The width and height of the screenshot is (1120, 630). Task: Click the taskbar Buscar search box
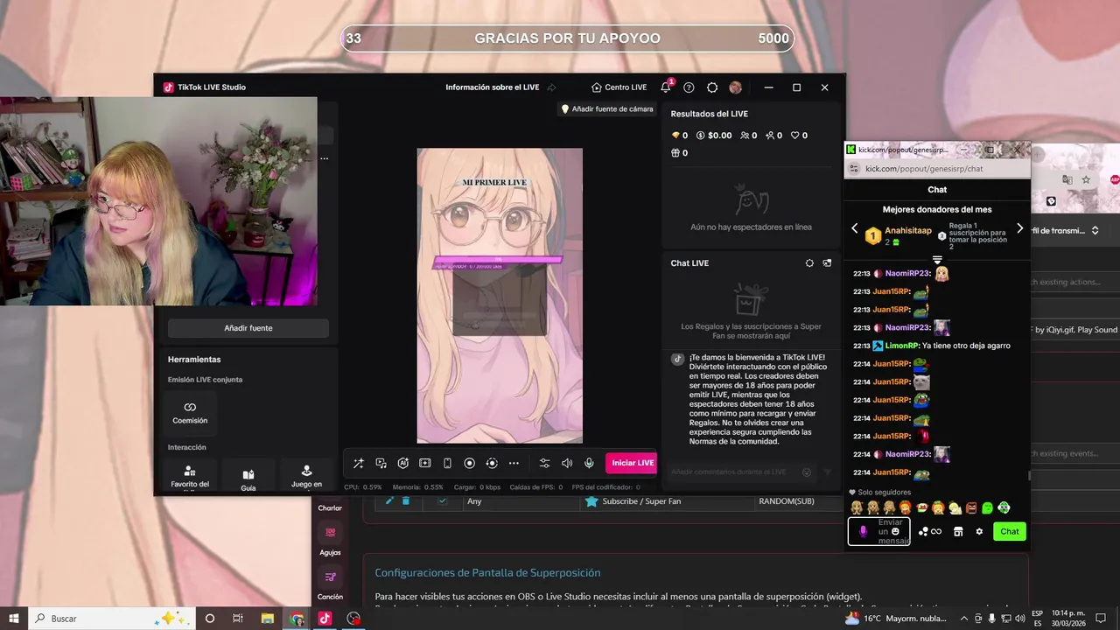click(x=112, y=619)
